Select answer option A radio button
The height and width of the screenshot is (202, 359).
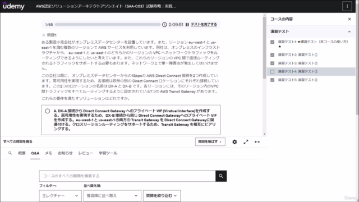coord(47,111)
